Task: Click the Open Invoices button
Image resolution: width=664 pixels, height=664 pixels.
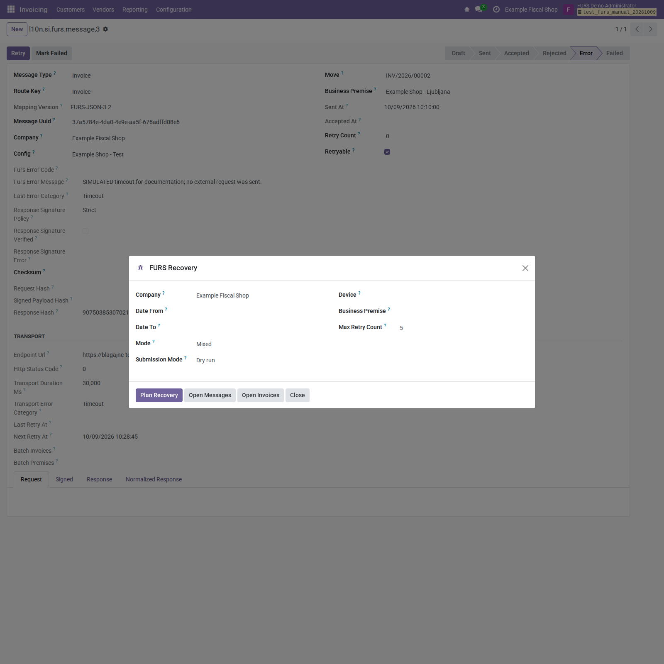Action: [x=261, y=395]
